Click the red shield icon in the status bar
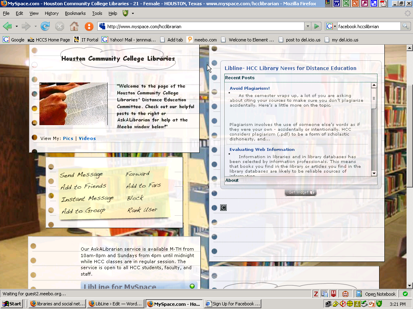 [x=334, y=294]
